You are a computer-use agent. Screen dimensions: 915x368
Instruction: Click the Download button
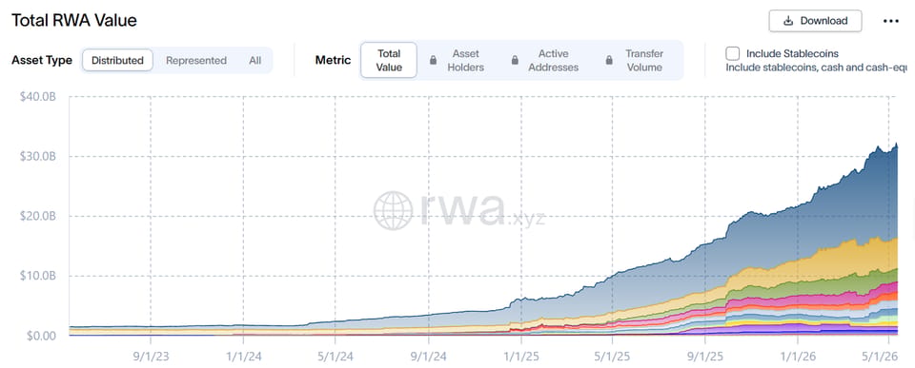point(815,21)
